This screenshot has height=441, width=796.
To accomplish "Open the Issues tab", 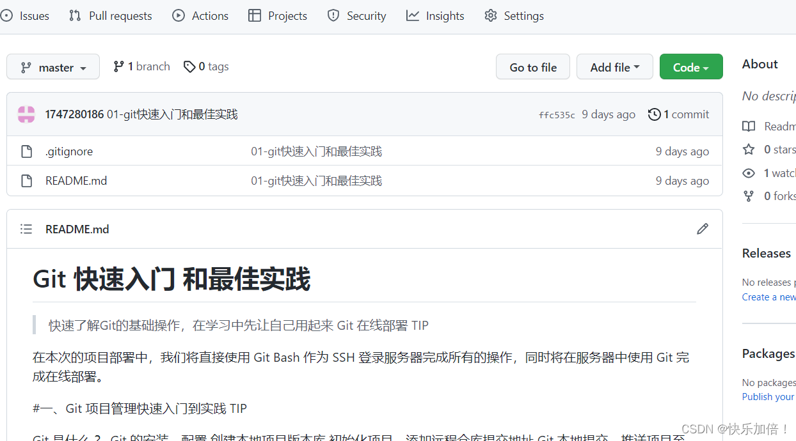I will [25, 16].
